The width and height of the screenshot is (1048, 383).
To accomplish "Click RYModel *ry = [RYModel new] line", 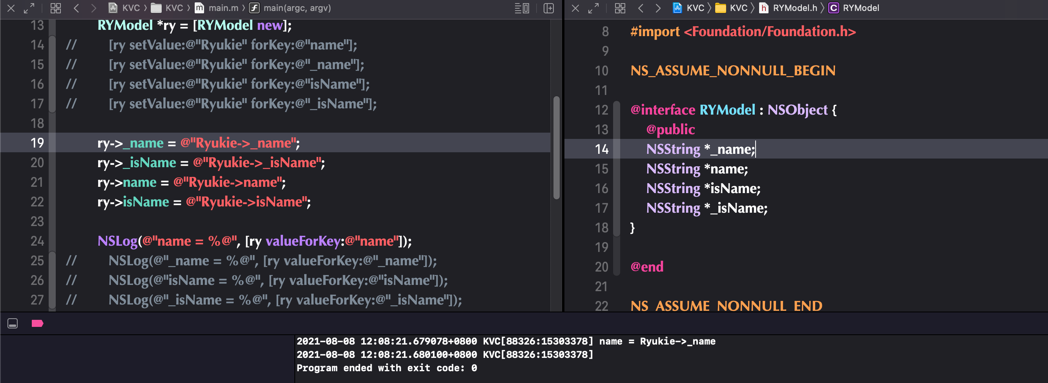I will coord(194,25).
